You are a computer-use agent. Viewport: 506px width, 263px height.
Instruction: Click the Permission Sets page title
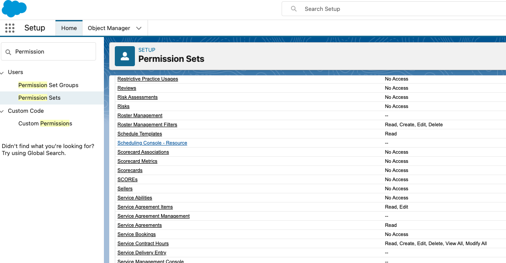click(x=171, y=59)
